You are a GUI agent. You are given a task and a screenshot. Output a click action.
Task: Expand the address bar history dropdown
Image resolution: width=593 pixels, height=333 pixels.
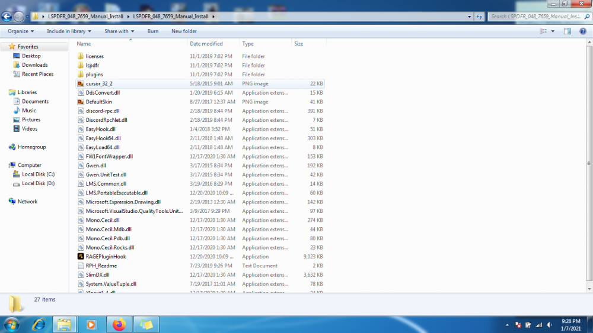[x=469, y=17]
